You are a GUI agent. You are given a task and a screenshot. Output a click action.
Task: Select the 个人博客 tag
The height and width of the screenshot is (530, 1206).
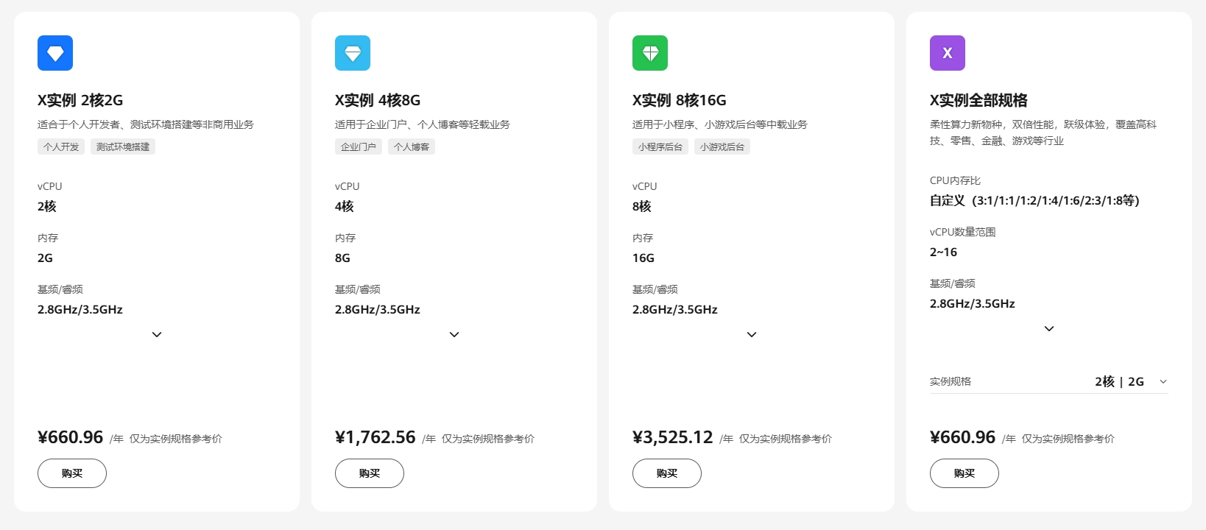412,146
